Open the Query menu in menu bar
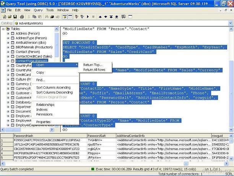Screen dimensions: 234x176 pyautogui.click(x=38, y=10)
